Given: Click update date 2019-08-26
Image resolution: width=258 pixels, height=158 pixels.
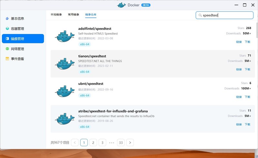Looking at the screenshot, I should pyautogui.click(x=105, y=121).
